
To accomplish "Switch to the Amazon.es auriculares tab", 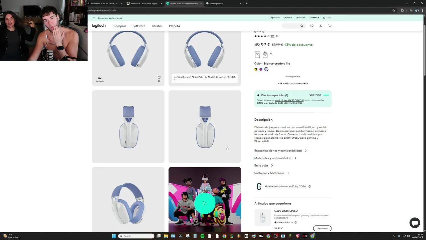I will (144, 3).
